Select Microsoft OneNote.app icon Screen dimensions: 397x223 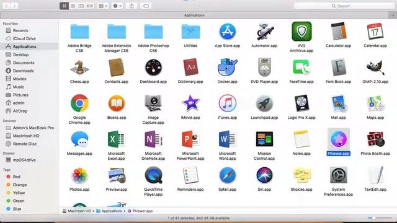[153, 139]
